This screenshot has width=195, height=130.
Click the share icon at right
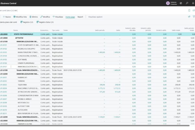pos(189,17)
